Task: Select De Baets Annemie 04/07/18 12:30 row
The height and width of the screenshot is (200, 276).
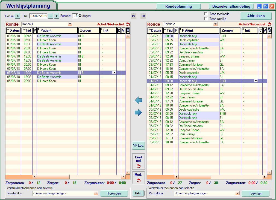Action: [x=66, y=56]
